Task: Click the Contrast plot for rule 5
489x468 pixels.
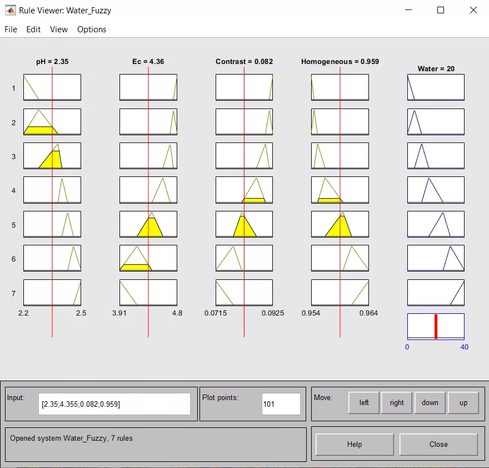Action: tap(244, 224)
